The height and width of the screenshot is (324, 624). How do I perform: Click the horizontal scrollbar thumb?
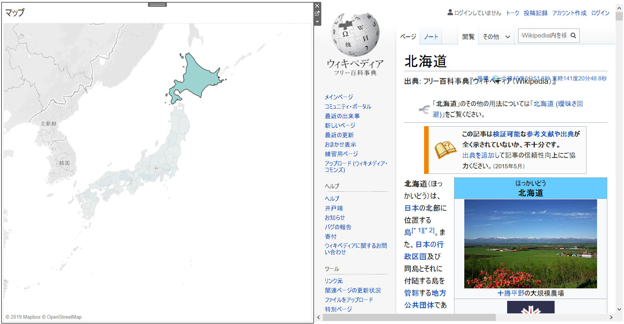point(409,317)
